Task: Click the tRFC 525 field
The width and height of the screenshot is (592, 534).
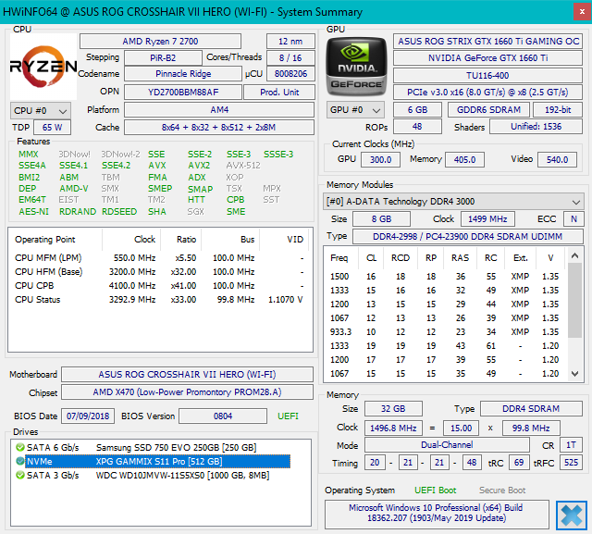Action: (x=571, y=462)
